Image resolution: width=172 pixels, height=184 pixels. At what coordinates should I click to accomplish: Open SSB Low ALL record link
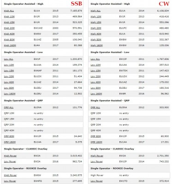click(x=9, y=59)
